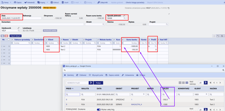Click the Excel export icon right of table toolbar

[x=222, y=36]
